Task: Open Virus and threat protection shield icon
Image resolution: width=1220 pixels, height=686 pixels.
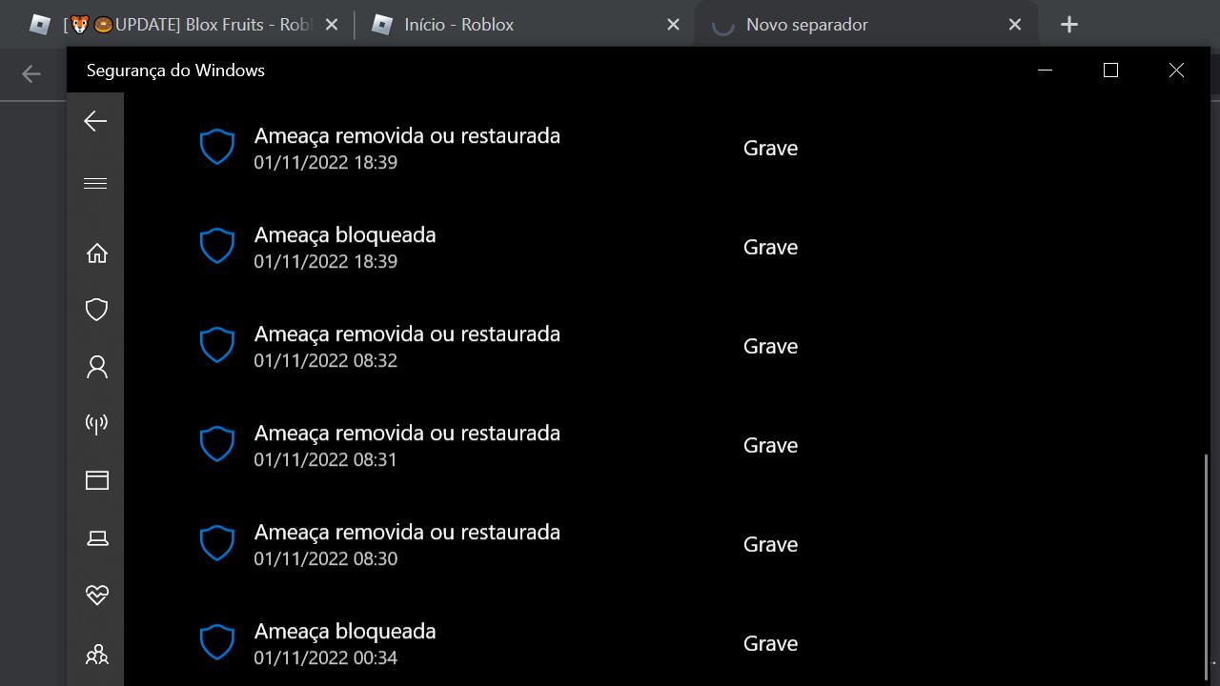Action: click(x=96, y=310)
